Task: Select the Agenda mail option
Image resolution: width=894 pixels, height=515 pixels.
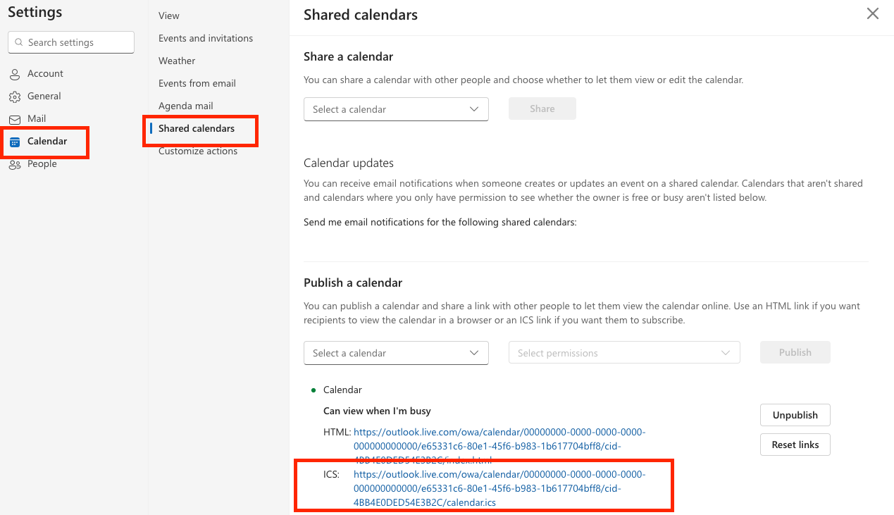Action: coord(186,106)
